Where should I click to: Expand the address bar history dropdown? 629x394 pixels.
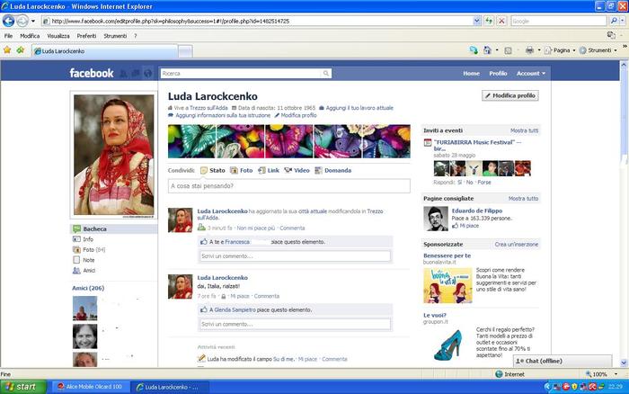point(476,21)
